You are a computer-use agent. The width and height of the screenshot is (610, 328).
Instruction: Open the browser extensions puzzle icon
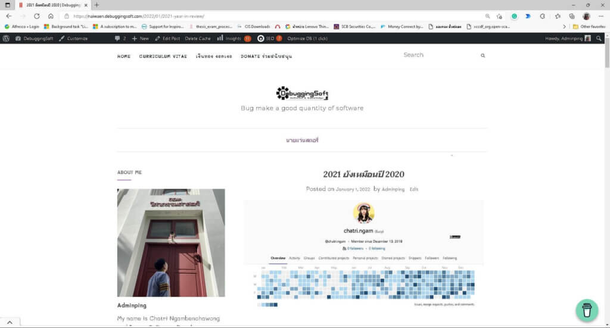coord(543,16)
